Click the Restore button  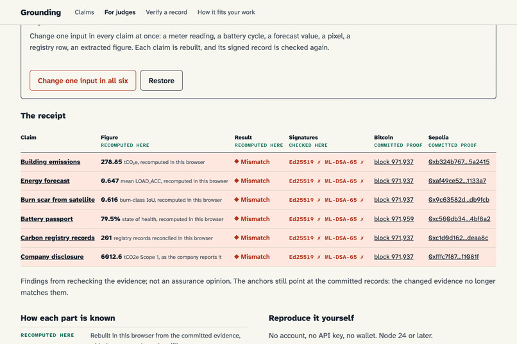[x=162, y=80]
